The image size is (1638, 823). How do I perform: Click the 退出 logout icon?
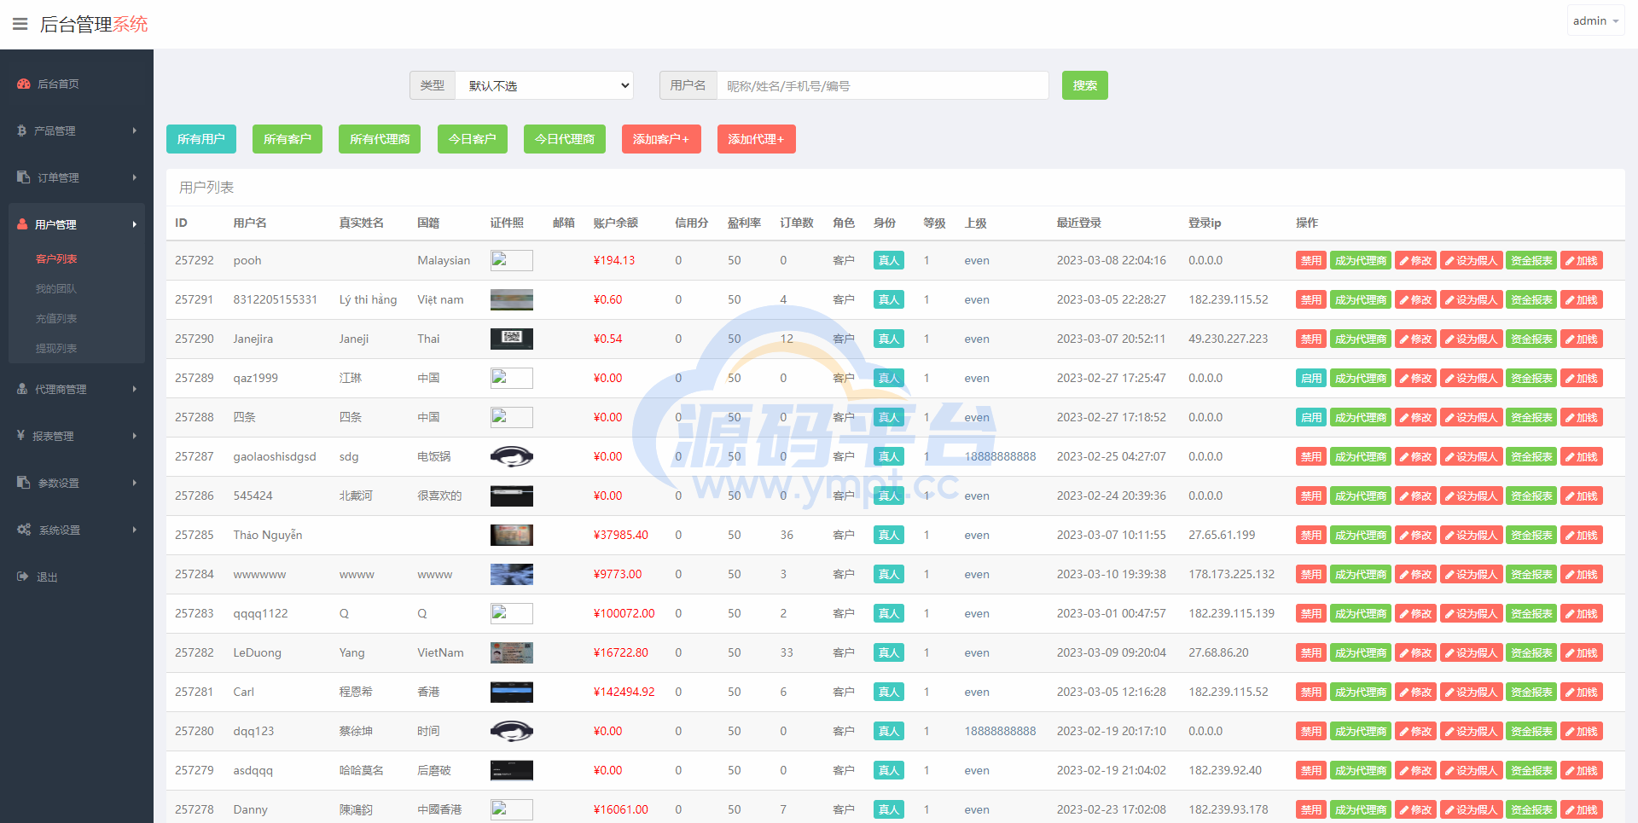point(23,577)
